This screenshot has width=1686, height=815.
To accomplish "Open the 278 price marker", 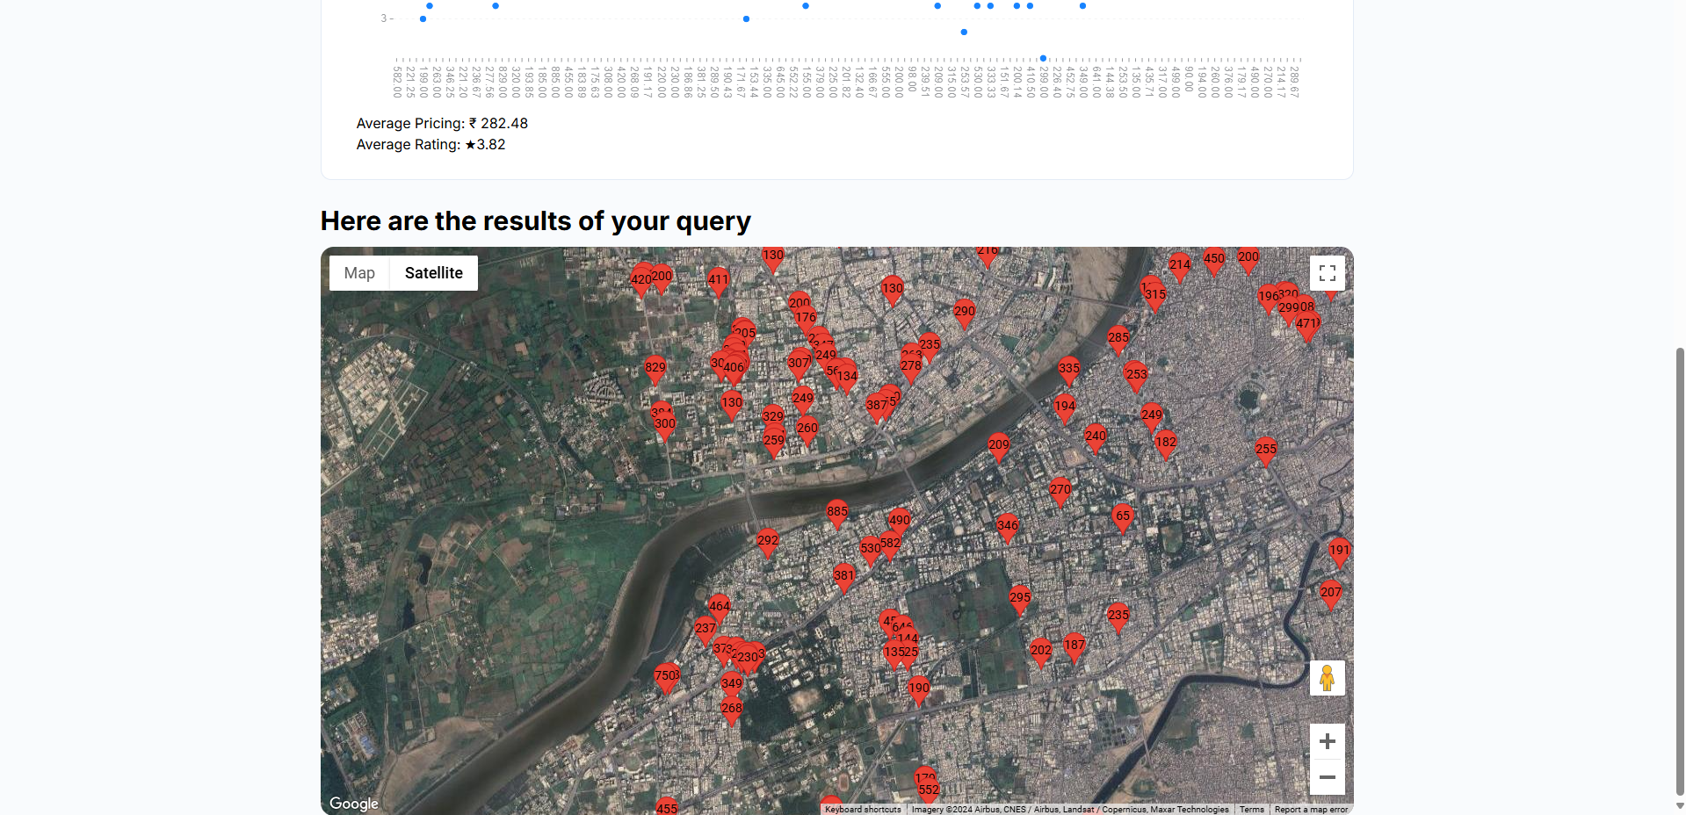I will (x=911, y=371).
